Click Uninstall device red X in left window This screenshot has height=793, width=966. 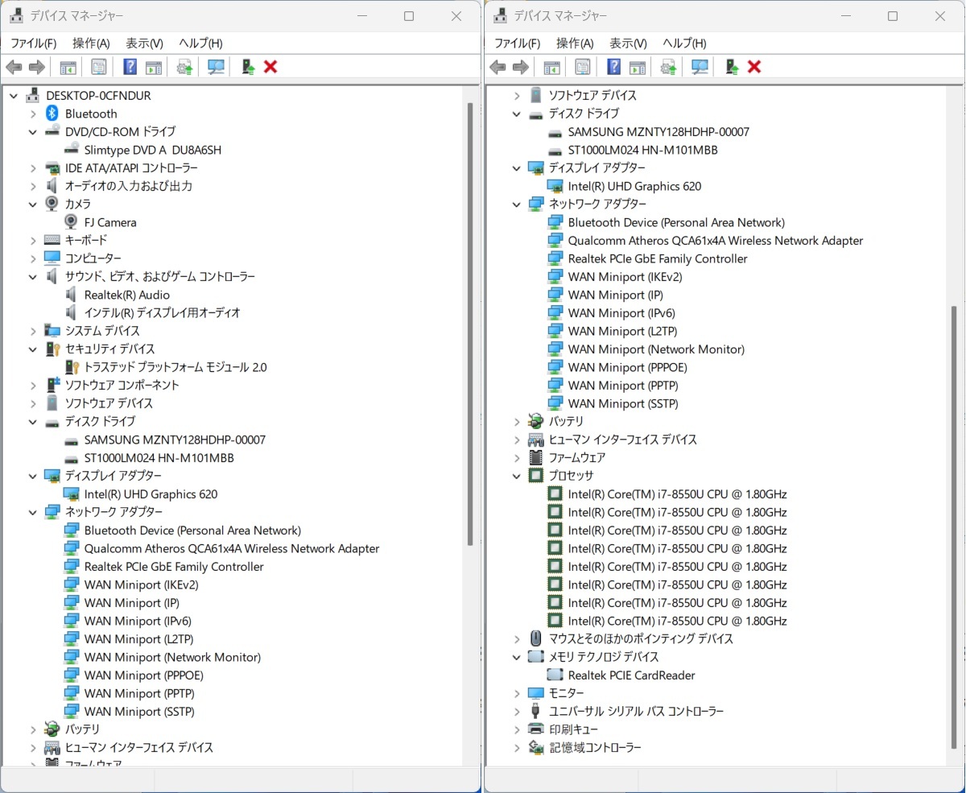(270, 67)
